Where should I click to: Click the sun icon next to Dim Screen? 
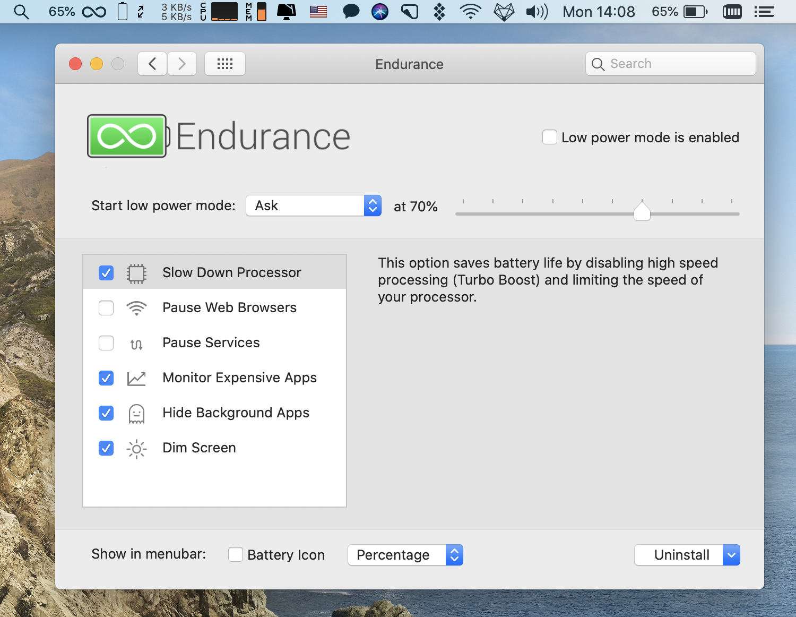click(136, 448)
